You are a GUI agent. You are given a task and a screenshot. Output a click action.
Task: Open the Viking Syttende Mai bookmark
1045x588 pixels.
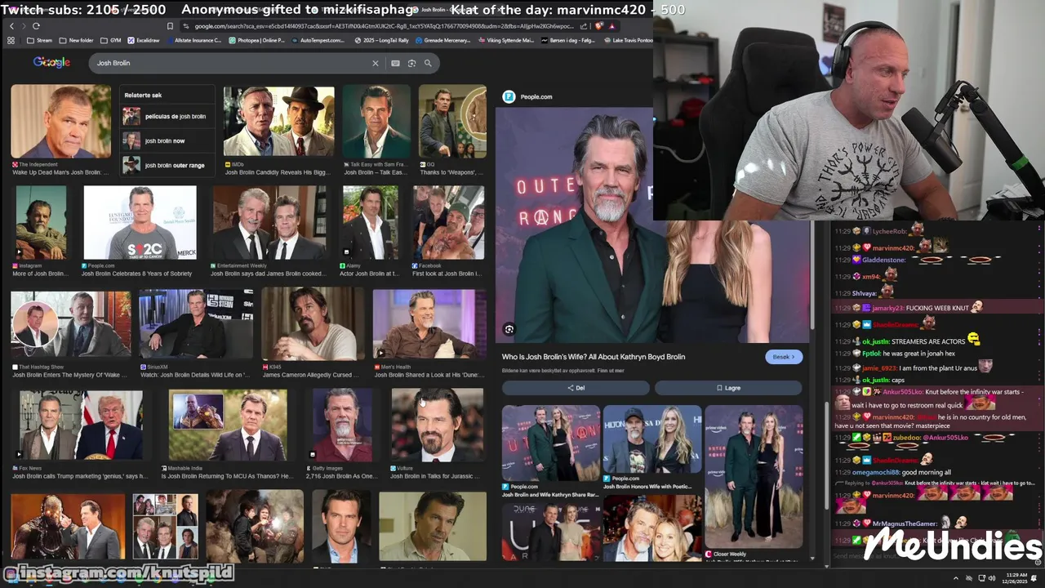point(506,40)
